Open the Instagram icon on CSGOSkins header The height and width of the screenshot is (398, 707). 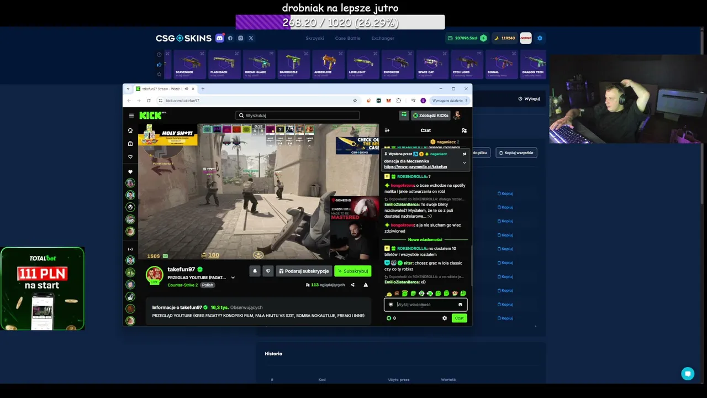(x=241, y=38)
